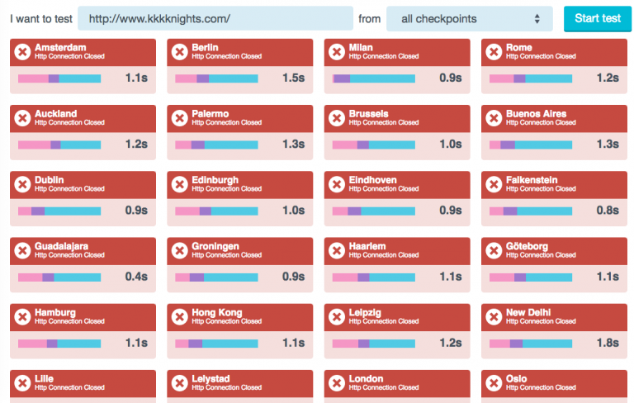Click the failed status icon for Dublin
Screen dimensions: 634x403
coord(22,184)
